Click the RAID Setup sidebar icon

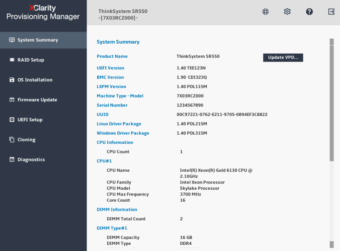12,60
